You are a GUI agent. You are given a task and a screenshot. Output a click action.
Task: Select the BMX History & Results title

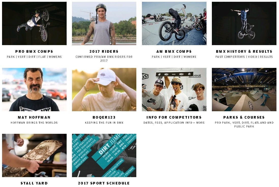(244, 51)
